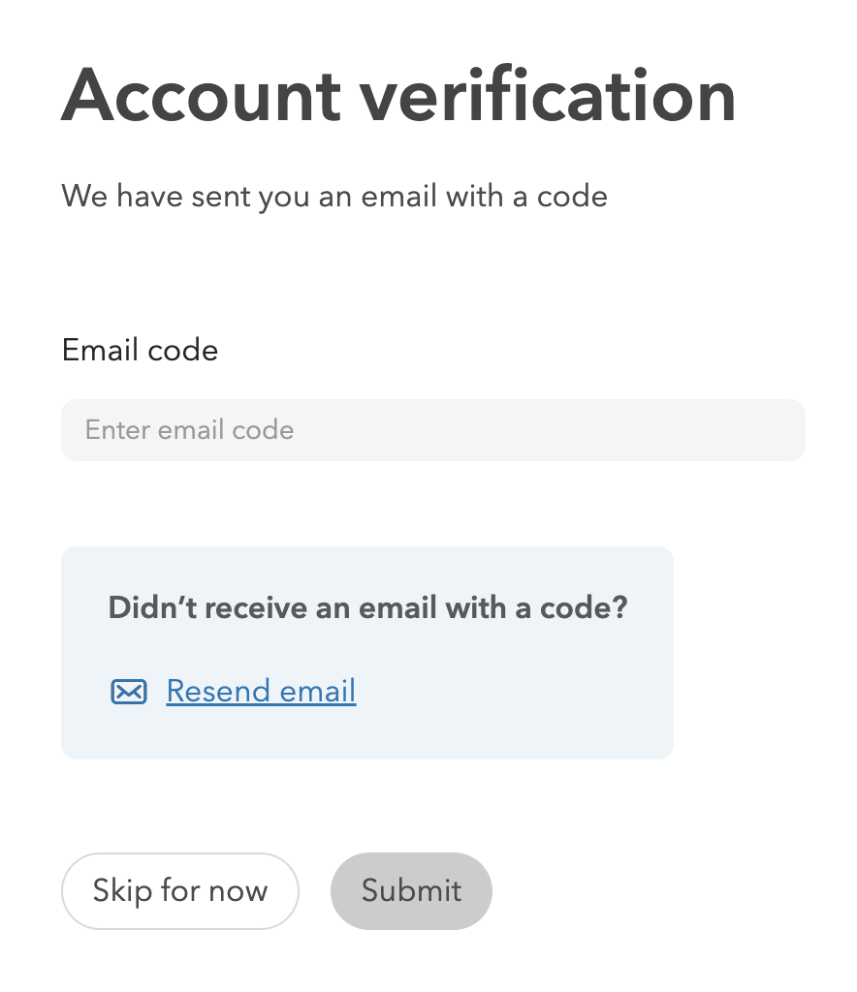Click the grayed-out Submit button
This screenshot has width=857, height=992.
pyautogui.click(x=411, y=891)
